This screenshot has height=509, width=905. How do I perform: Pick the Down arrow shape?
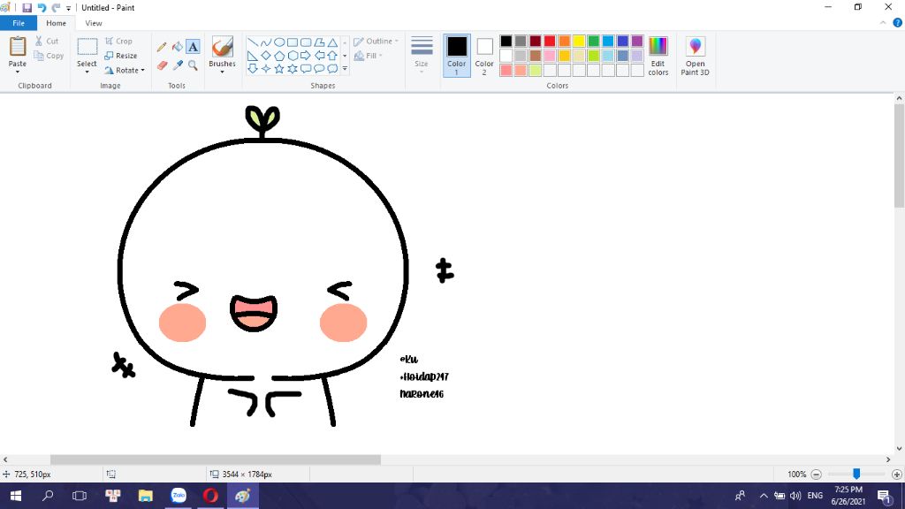[252, 69]
